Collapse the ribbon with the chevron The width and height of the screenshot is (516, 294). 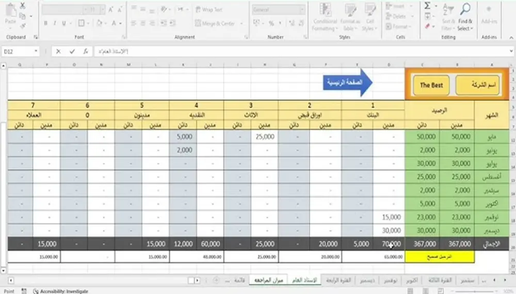pyautogui.click(x=511, y=38)
